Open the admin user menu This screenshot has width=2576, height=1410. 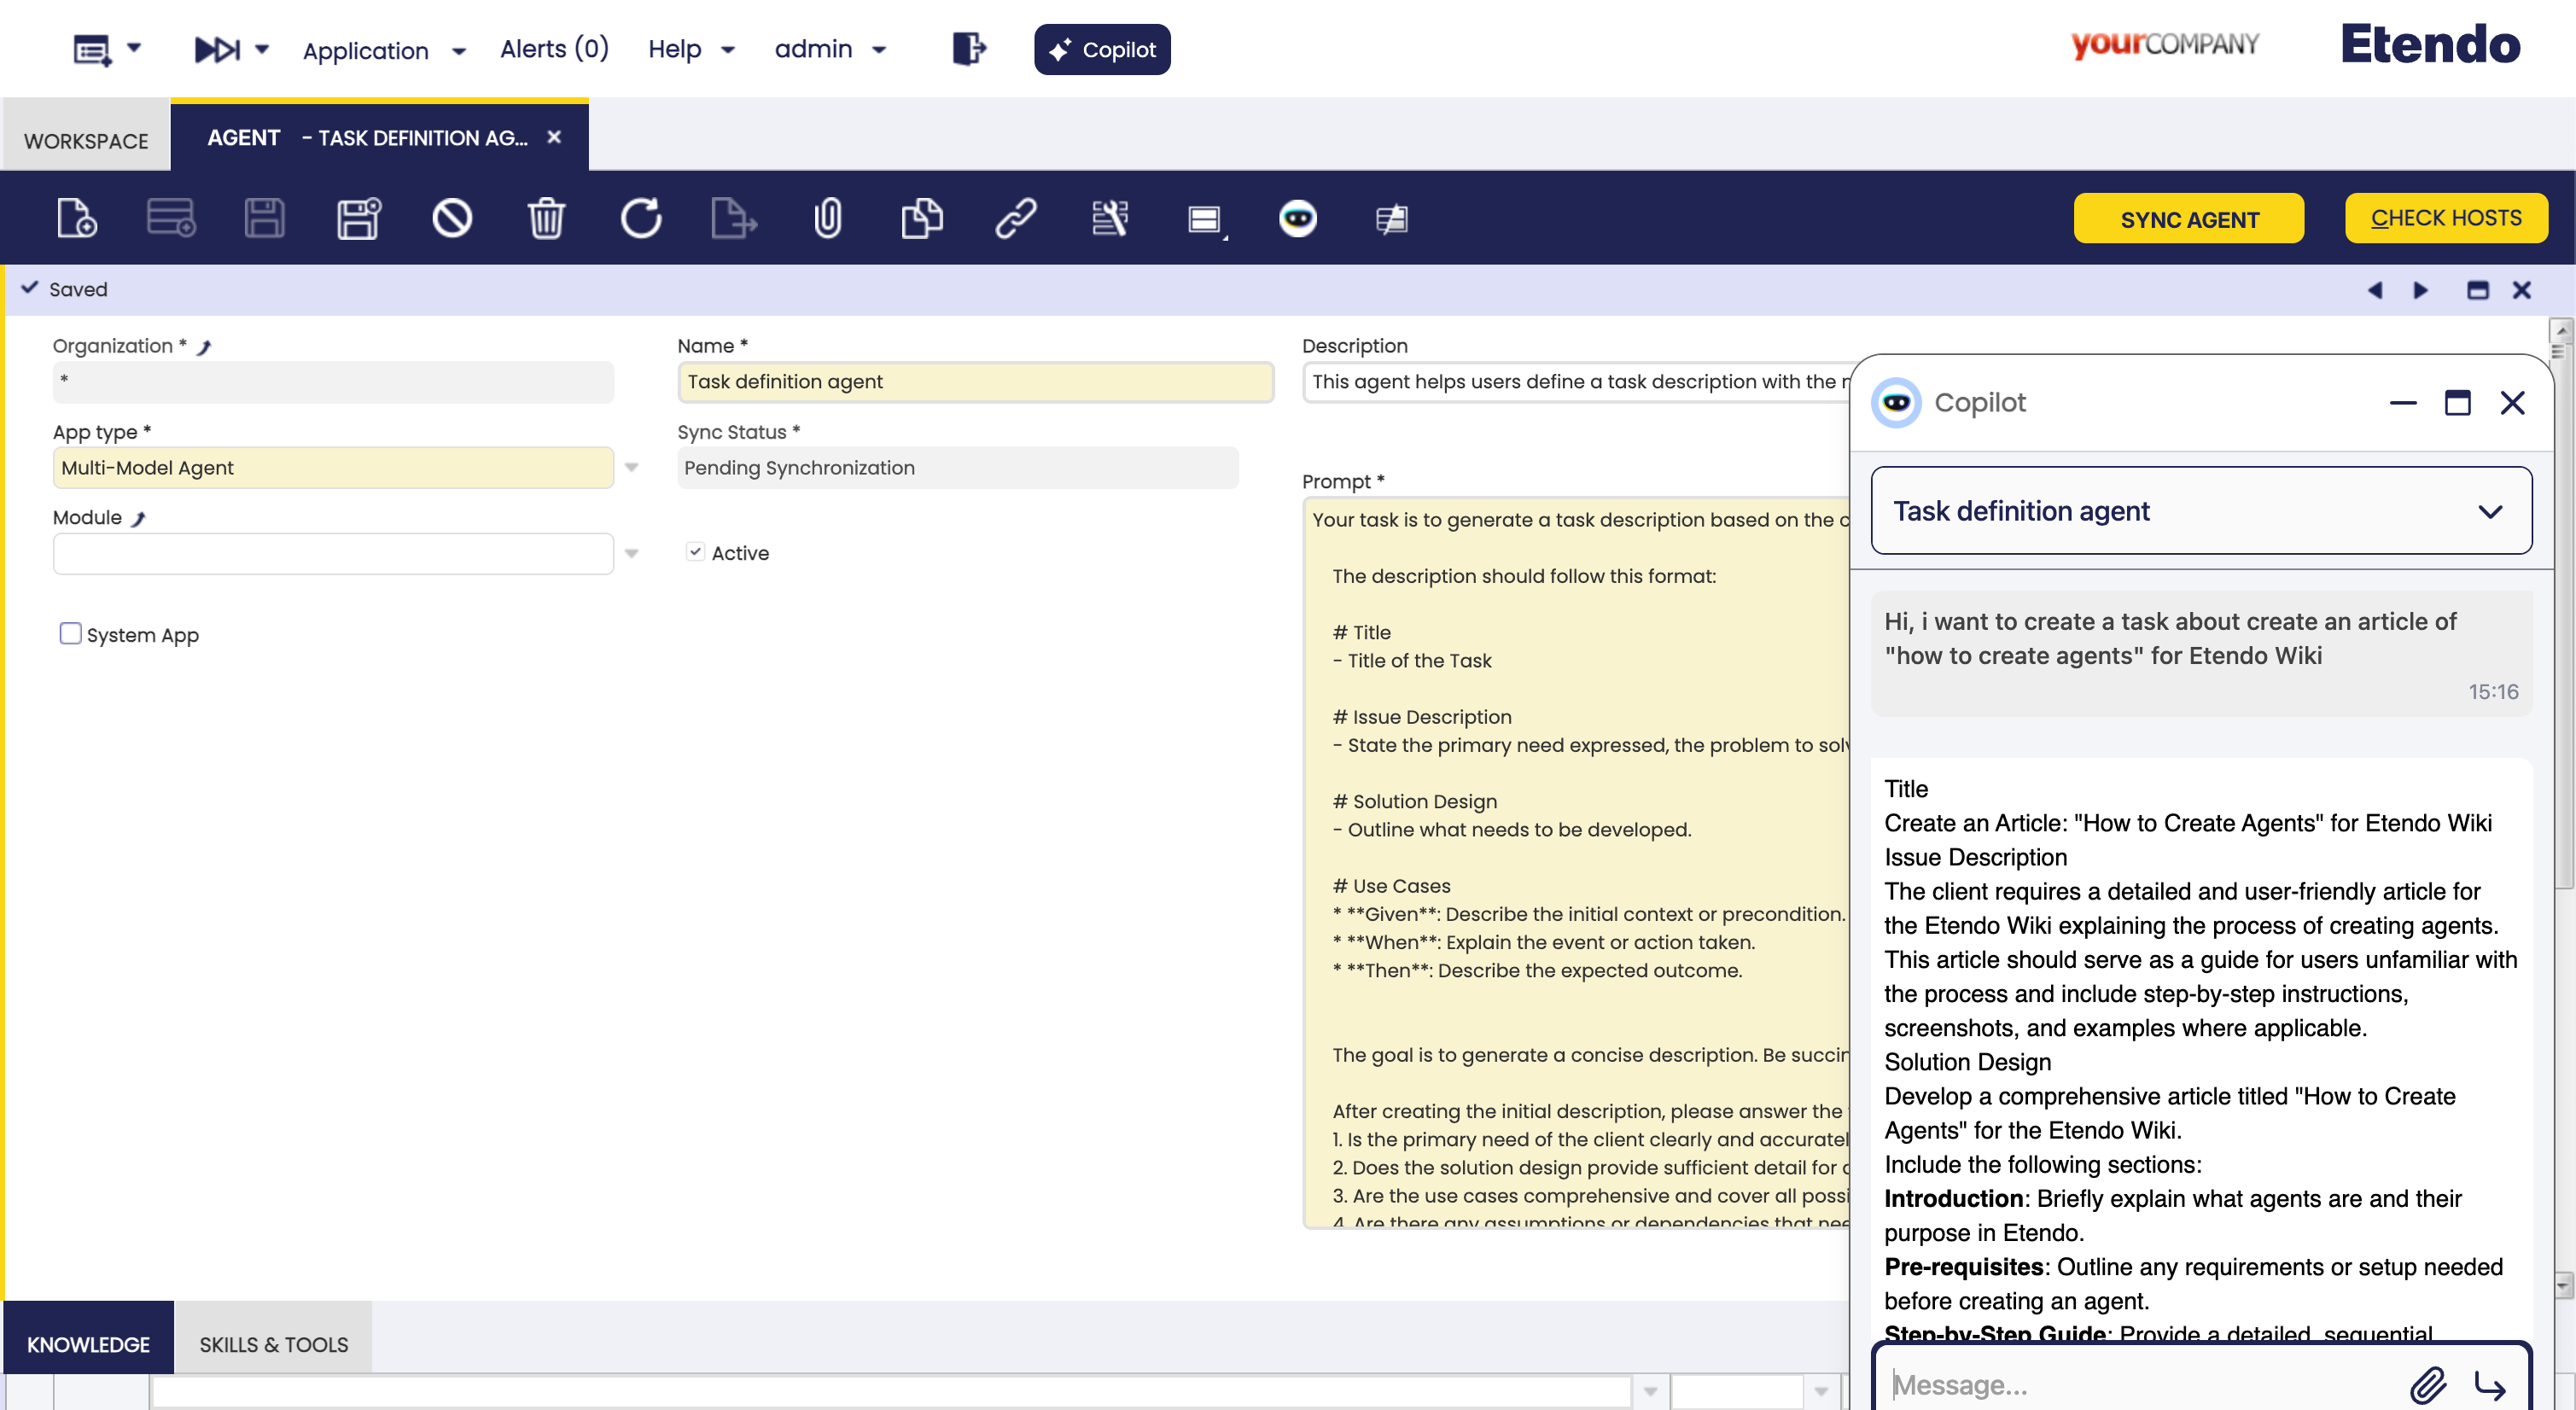tap(830, 49)
